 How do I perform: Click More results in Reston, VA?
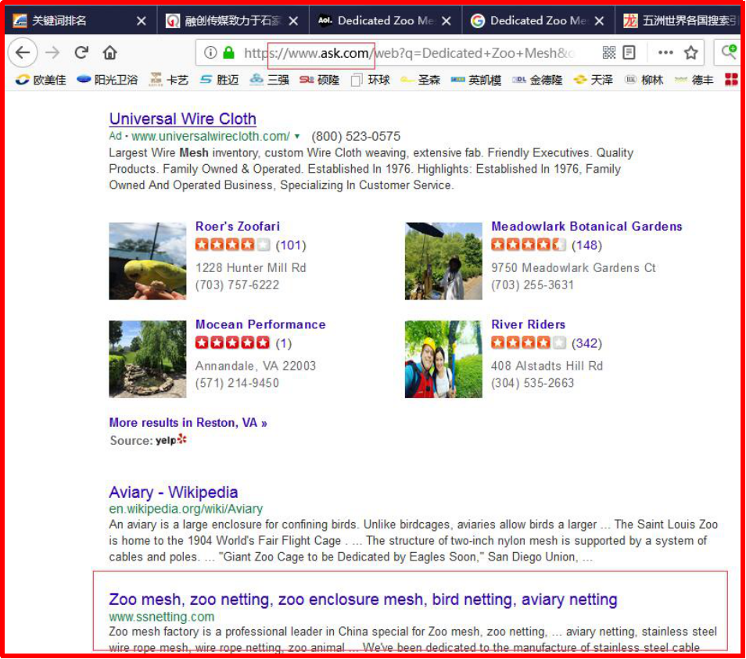pyautogui.click(x=188, y=423)
